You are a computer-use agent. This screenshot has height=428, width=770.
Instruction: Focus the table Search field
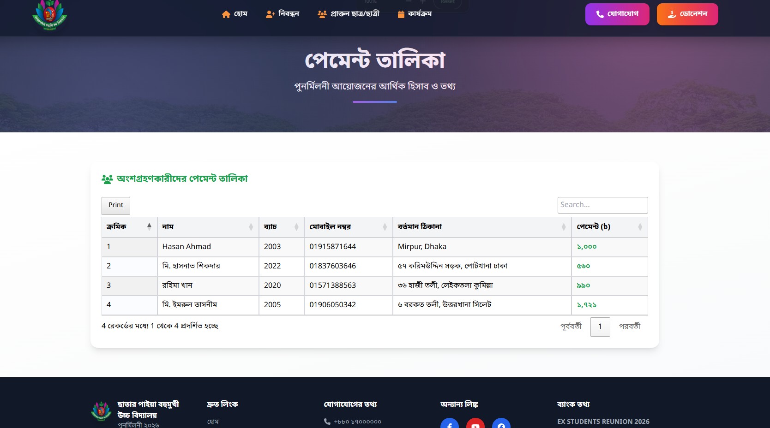coord(602,205)
